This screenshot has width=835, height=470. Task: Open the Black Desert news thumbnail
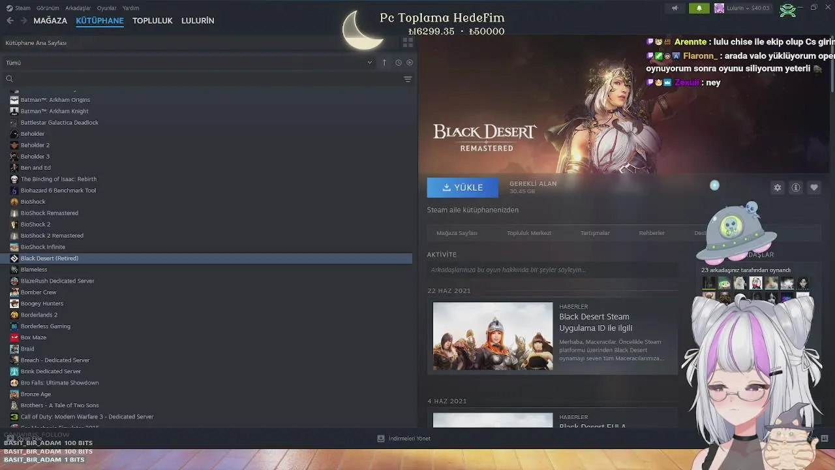click(493, 336)
